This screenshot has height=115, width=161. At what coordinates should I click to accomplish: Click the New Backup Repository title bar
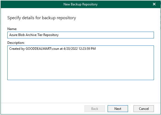80,4
